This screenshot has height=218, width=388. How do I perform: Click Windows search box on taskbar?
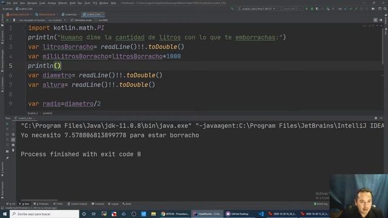pos(44,214)
